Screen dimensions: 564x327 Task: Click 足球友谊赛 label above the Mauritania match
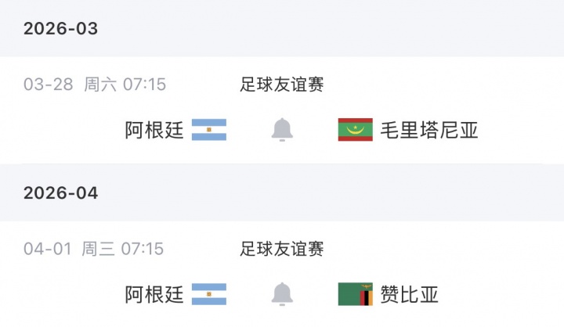282,84
